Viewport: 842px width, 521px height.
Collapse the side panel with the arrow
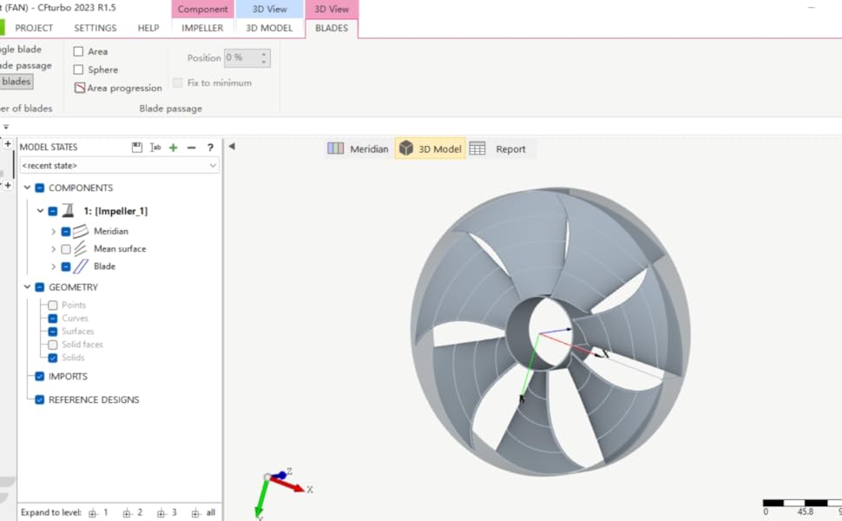pyautogui.click(x=232, y=147)
